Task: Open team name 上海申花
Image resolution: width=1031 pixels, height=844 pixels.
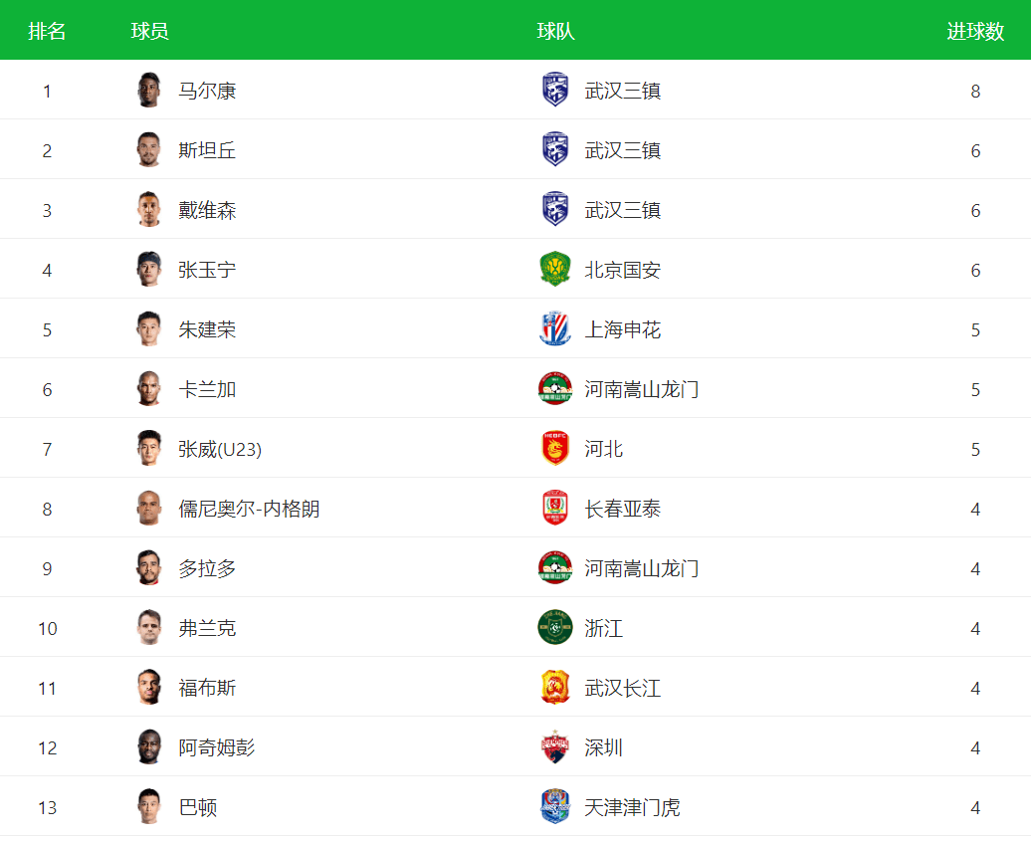Action: 623,329
